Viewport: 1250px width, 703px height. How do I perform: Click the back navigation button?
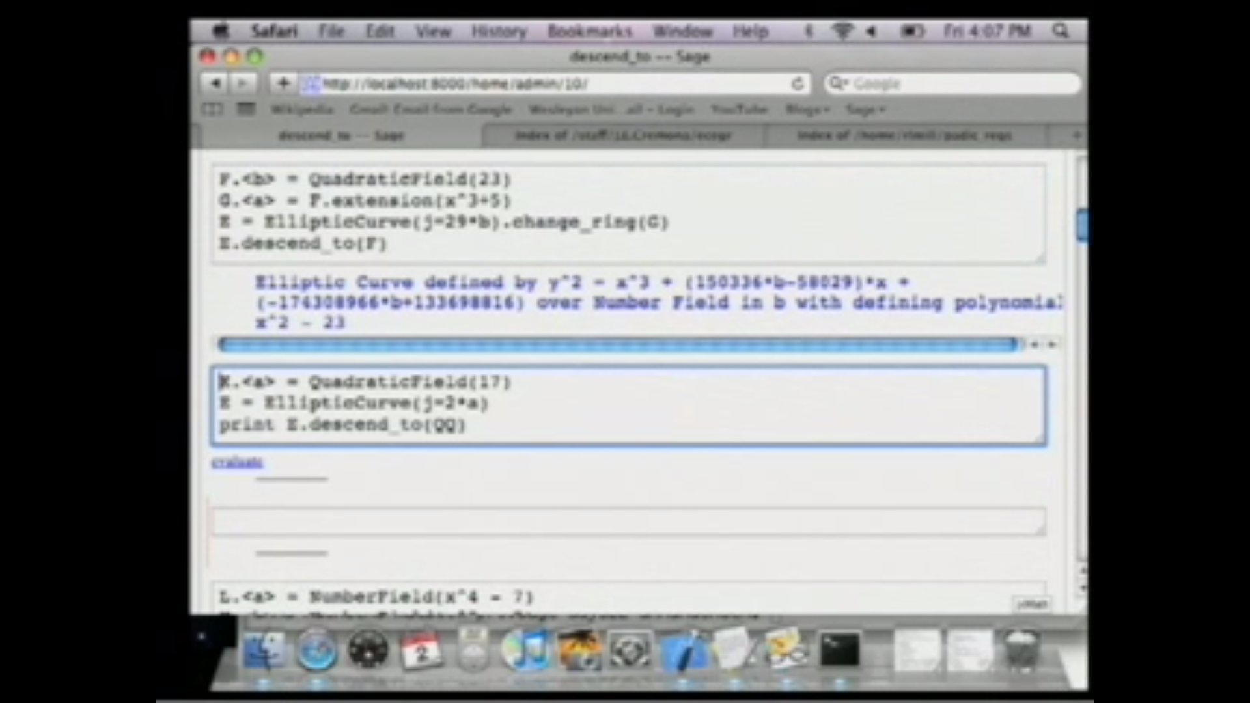tap(215, 83)
